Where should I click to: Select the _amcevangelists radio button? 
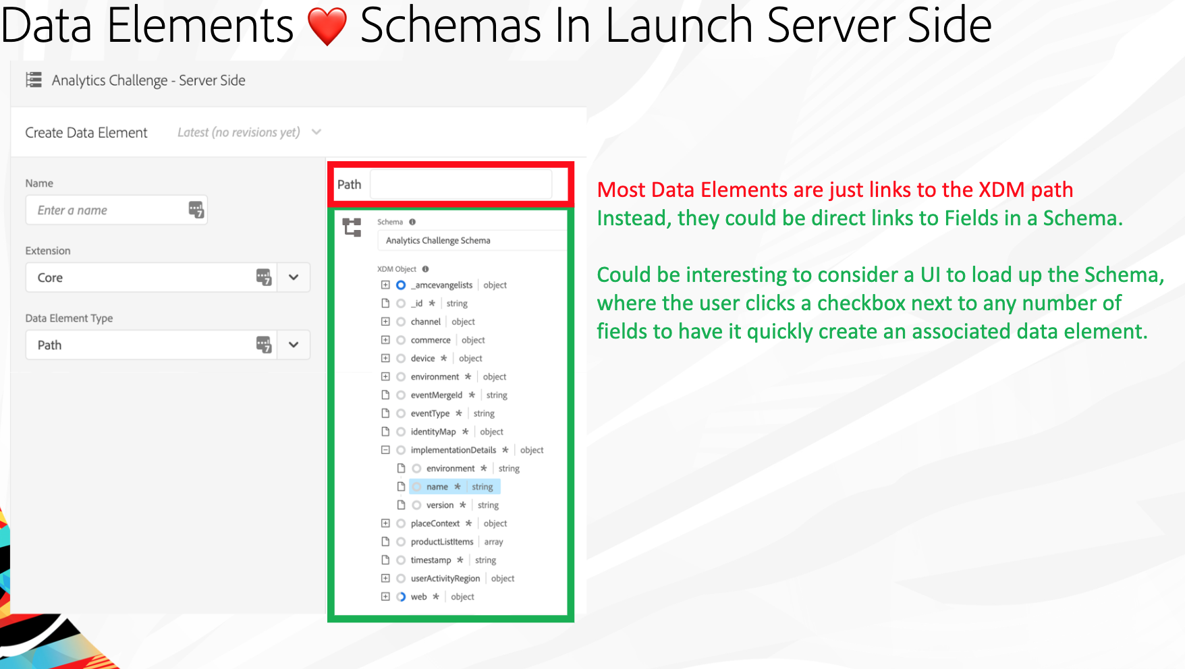click(x=401, y=285)
